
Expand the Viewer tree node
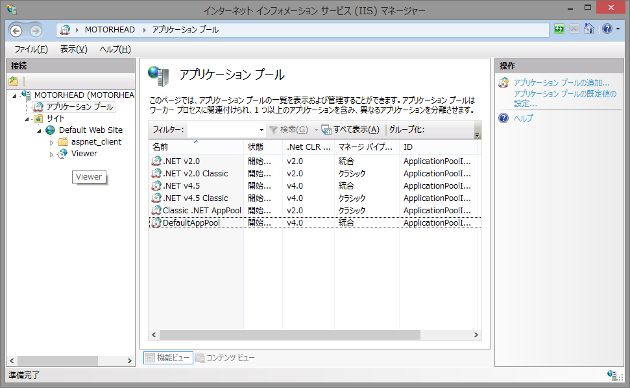(x=51, y=154)
